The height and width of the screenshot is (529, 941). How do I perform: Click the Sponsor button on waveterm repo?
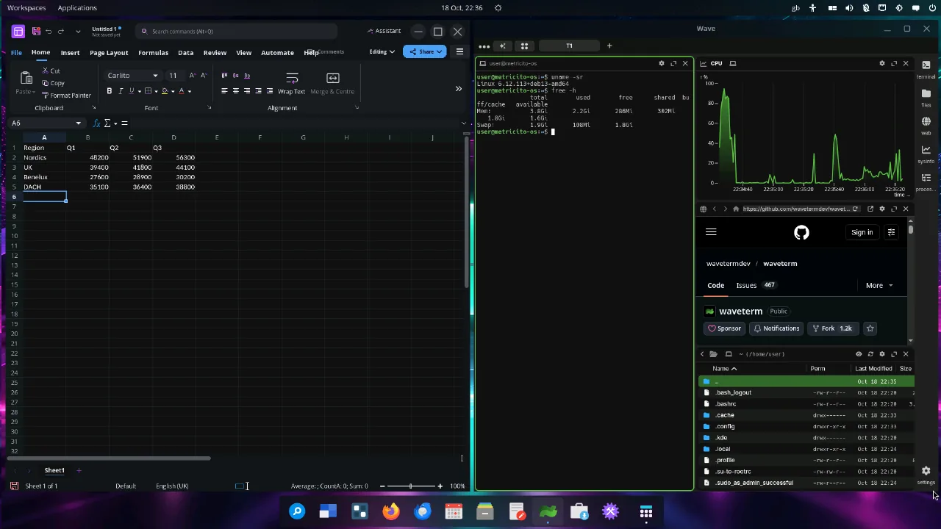click(724, 328)
